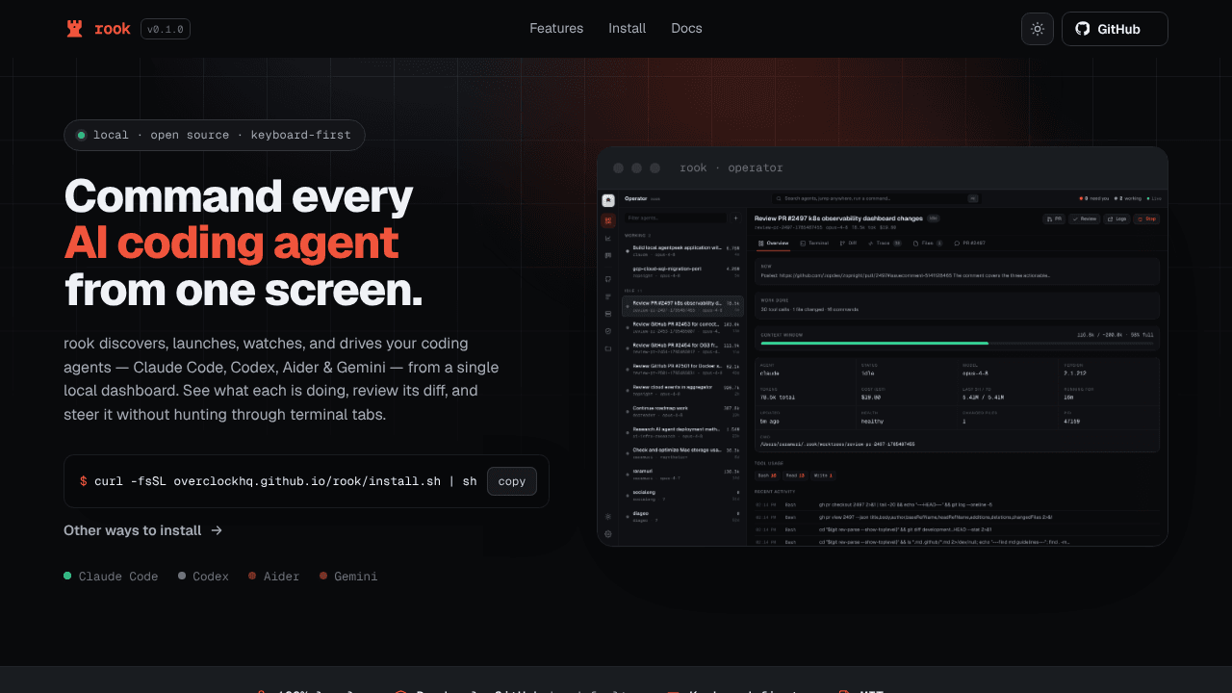The image size is (1232, 693).
Task: Switch to the Diff tab in preview
Action: click(x=849, y=244)
